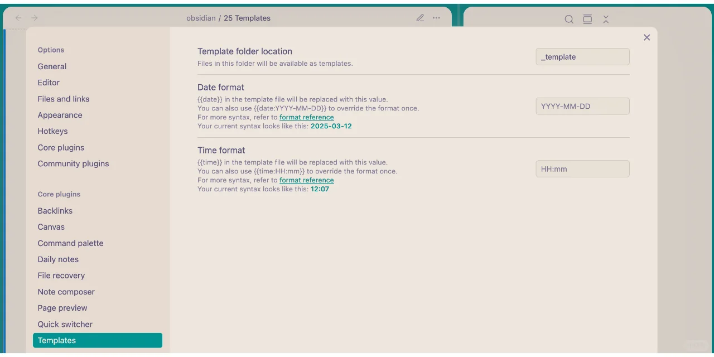The image size is (714, 357).
Task: Open the more options ellipsis menu
Action: pos(436,18)
